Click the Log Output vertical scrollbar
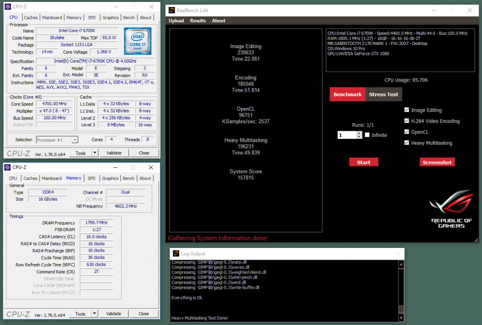482x325 pixels. click(401, 291)
